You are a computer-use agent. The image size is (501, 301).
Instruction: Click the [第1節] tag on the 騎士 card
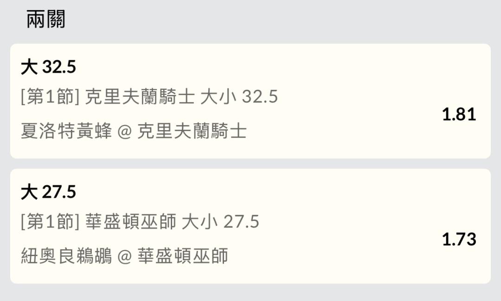tap(51, 97)
